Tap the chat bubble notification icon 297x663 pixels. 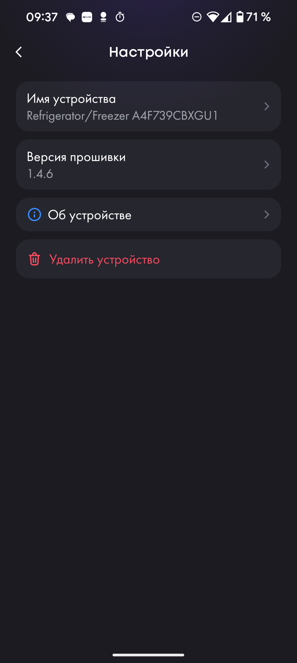coord(70,17)
